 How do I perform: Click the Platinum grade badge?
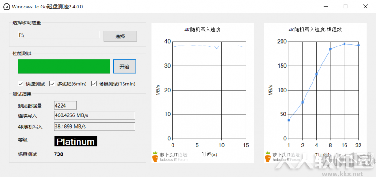point(76,141)
